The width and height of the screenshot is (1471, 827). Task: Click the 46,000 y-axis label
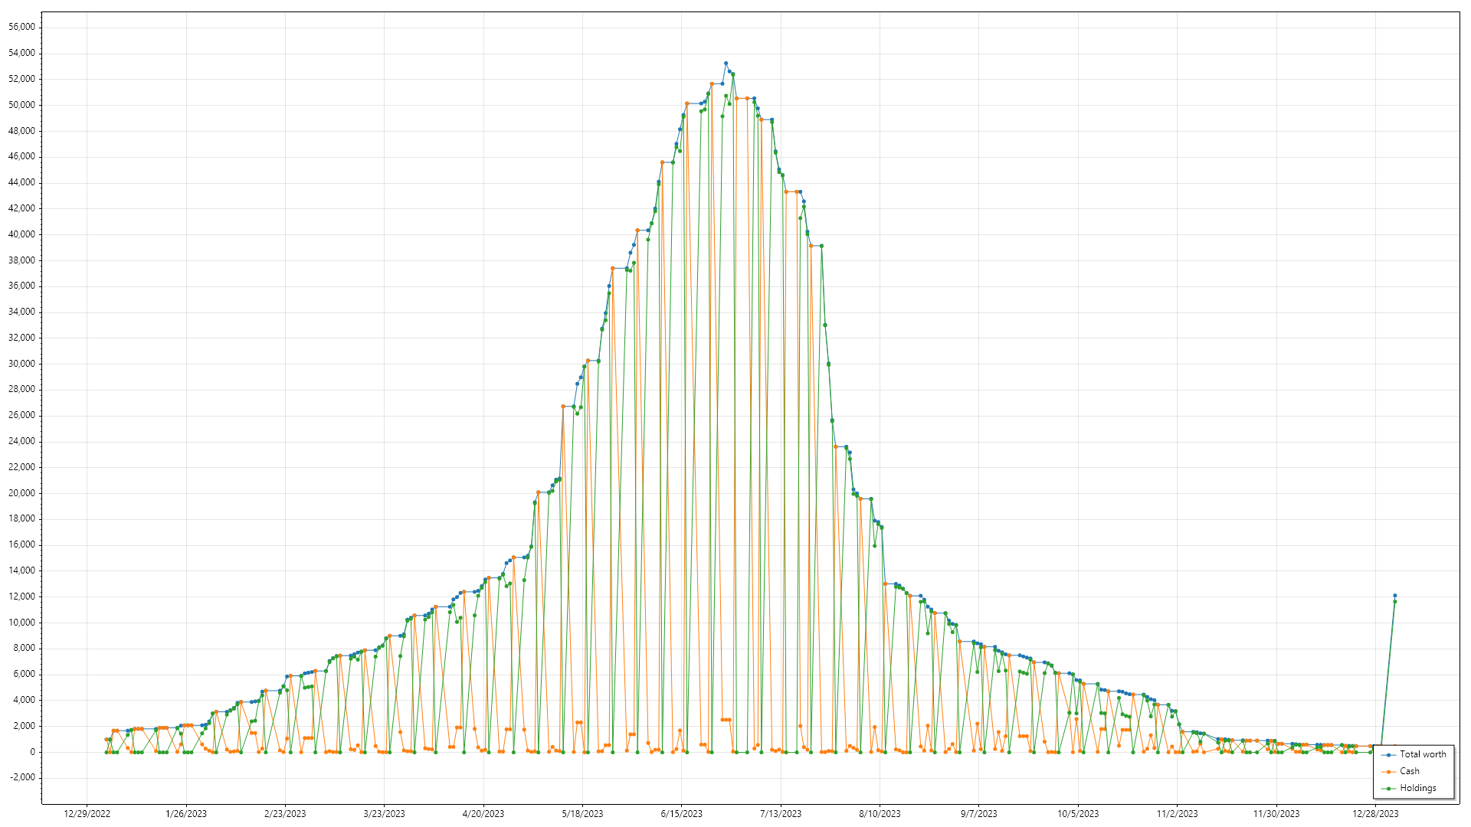pyautogui.click(x=21, y=156)
